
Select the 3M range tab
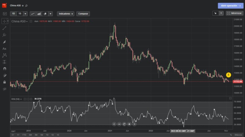(x=36, y=135)
